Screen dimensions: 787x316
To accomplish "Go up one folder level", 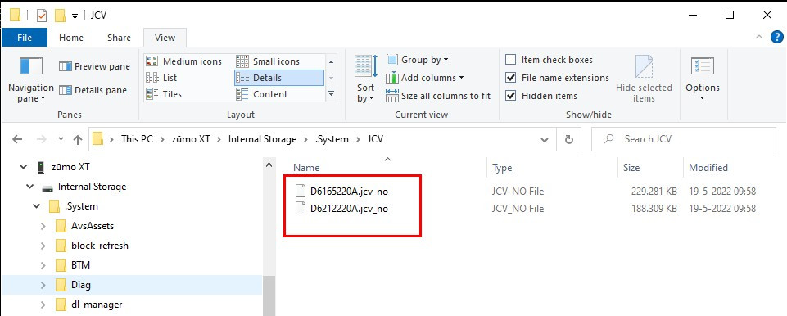I will [77, 139].
